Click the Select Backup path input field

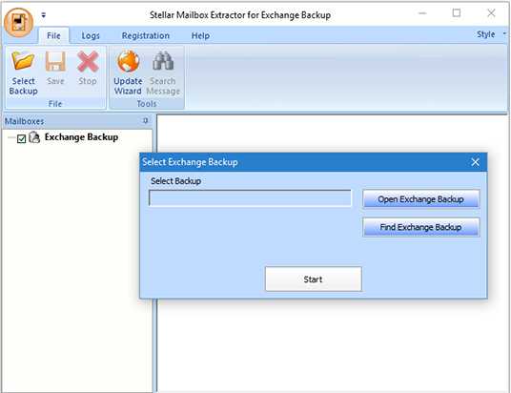click(250, 198)
